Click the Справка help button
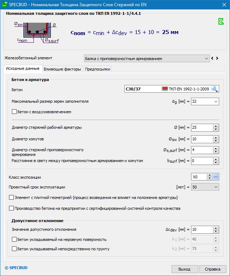The image size is (230, 276). point(212,269)
